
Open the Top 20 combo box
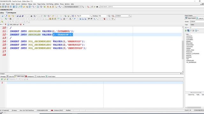tap(90, 16)
